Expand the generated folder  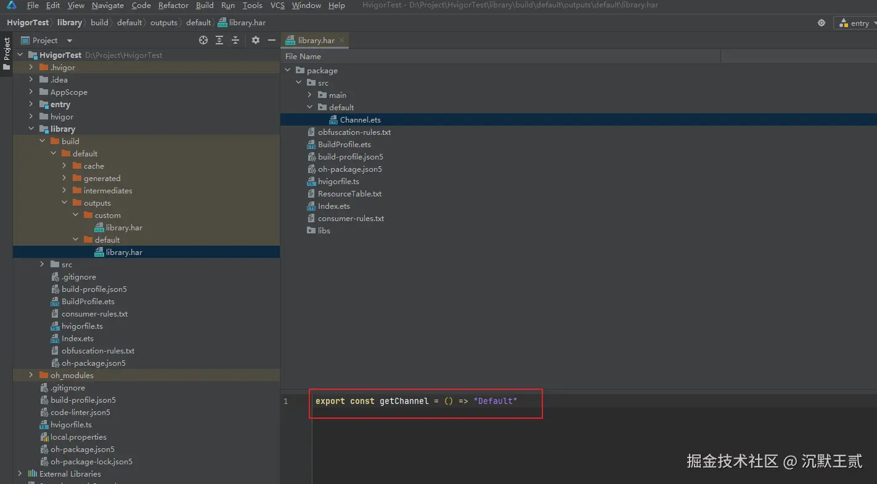click(x=65, y=178)
